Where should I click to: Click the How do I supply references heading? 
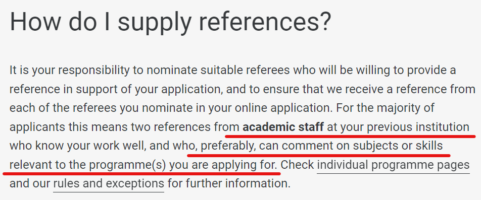[171, 22]
